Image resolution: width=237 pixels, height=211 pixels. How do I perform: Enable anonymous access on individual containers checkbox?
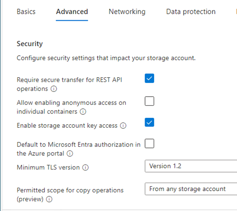coord(149,101)
